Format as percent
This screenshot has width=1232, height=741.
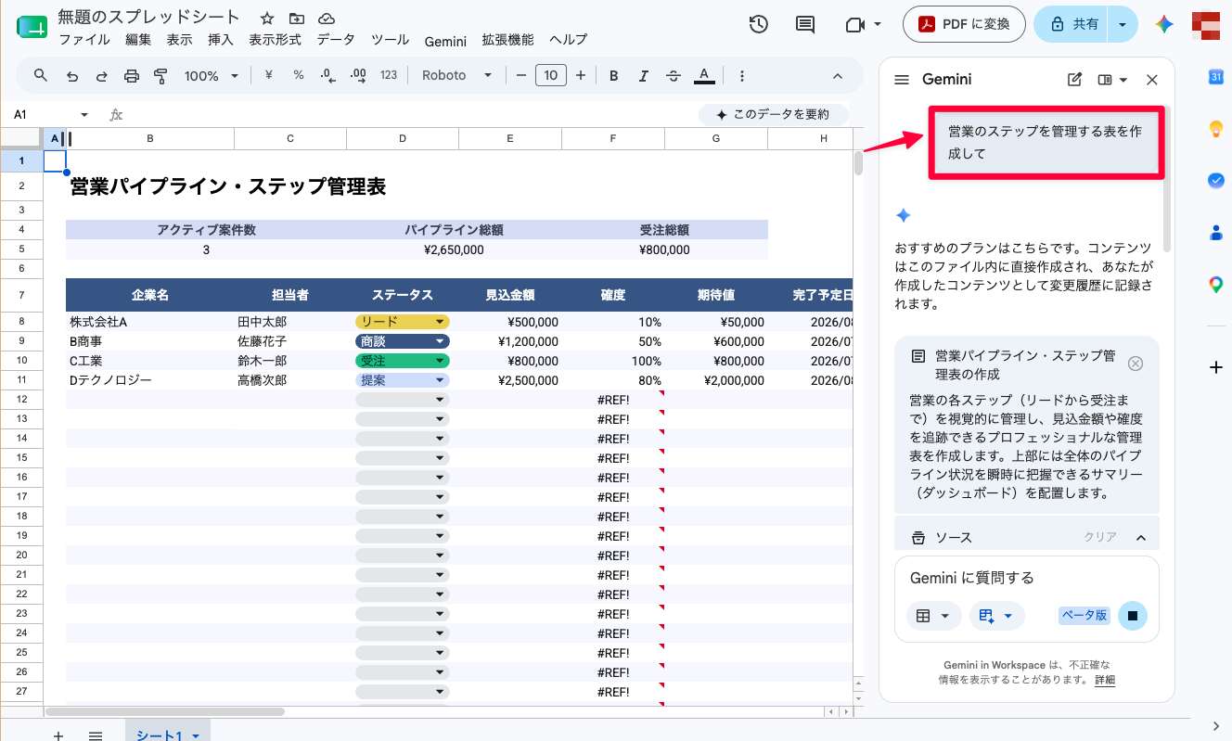point(298,75)
